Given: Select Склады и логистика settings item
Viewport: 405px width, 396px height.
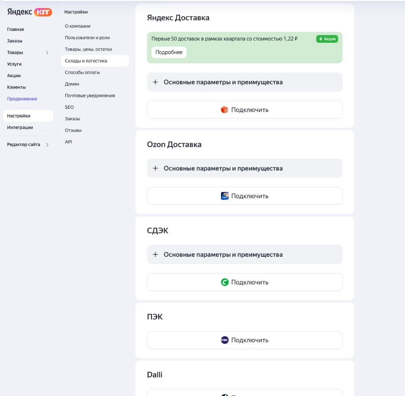Looking at the screenshot, I should [x=95, y=61].
